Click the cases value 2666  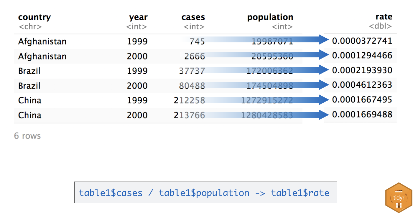pyautogui.click(x=195, y=56)
